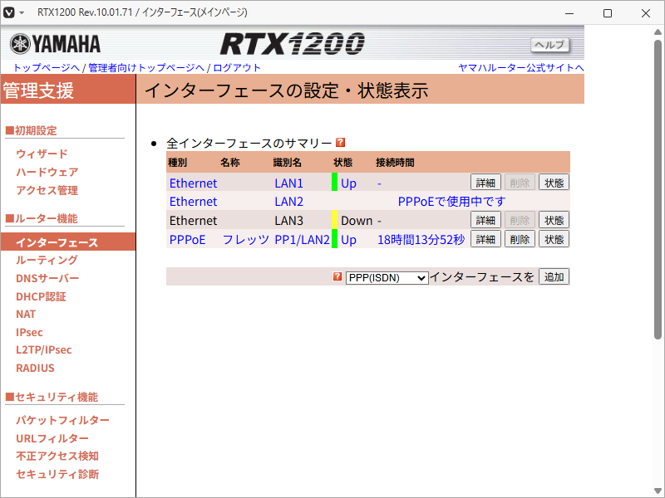Click 削除 for the PP1/LAN2 row

520,239
